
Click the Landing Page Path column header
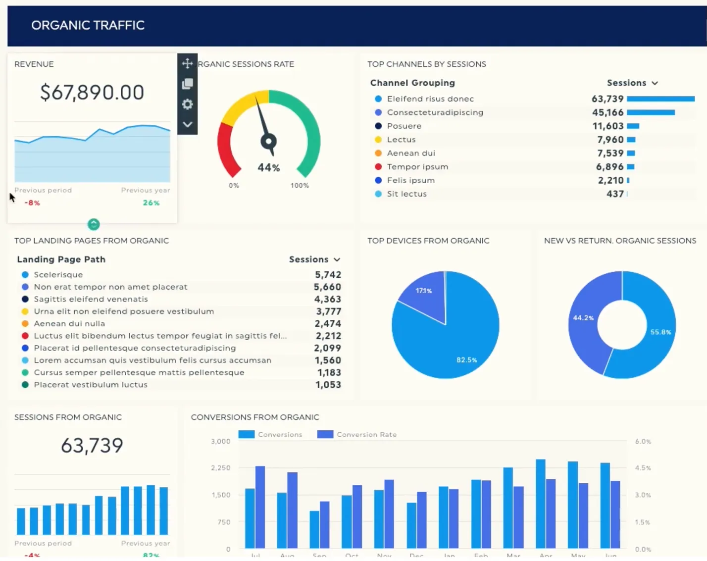(x=61, y=259)
